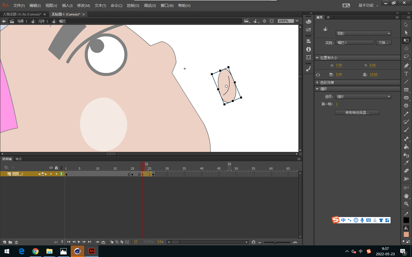412x257 pixels.
Task: Click the 交换... button
Action: coord(383,43)
